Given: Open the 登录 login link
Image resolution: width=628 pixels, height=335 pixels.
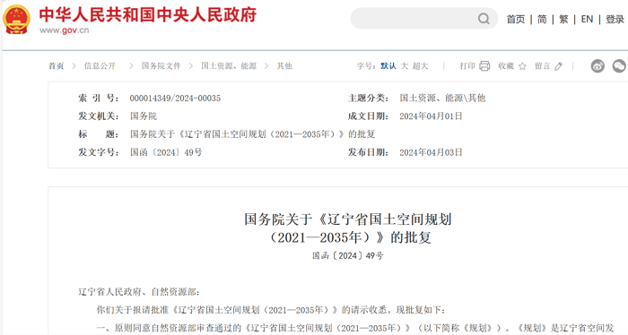Looking at the screenshot, I should 615,19.
